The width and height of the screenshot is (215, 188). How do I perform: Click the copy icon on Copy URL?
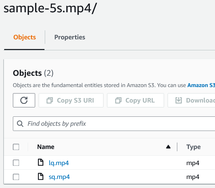(118, 101)
